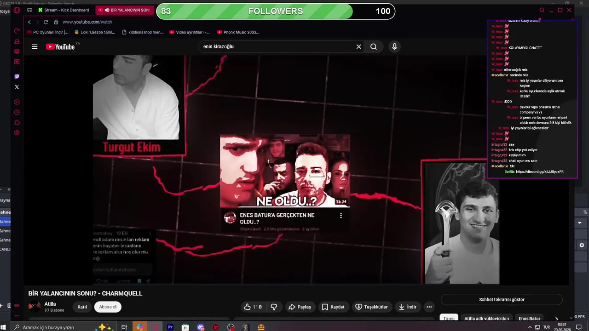This screenshot has height=331, width=589.
Task: Click video title BİR YALANCININ SONU? - CHARMQUELL
Action: 85,293
